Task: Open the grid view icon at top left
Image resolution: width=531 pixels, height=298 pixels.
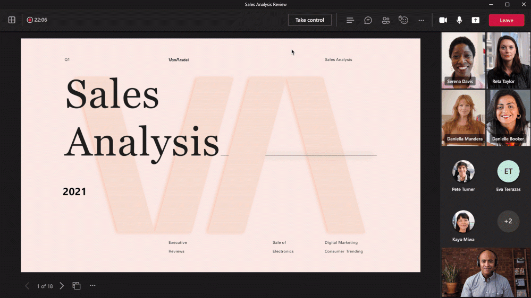Action: click(x=12, y=20)
